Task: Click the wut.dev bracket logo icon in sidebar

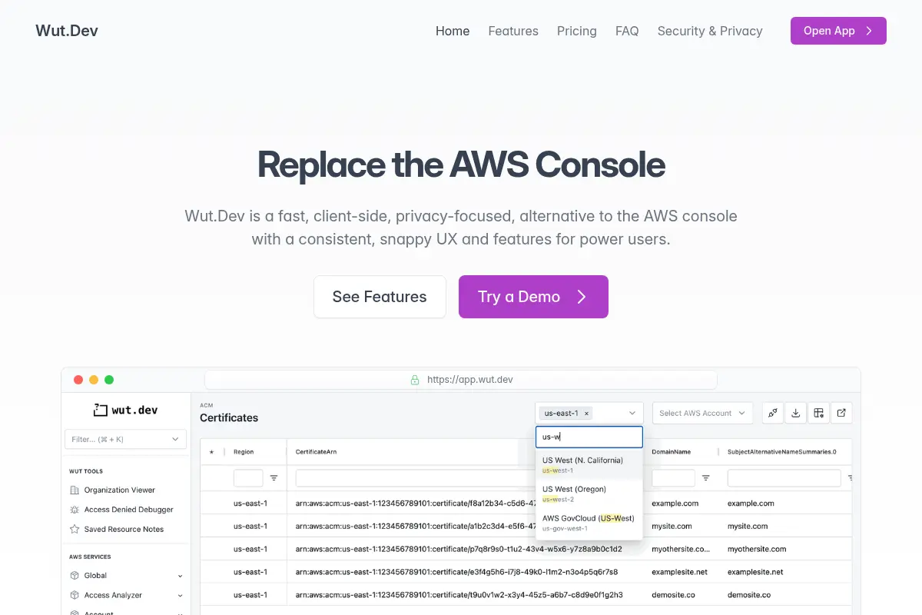Action: click(100, 410)
